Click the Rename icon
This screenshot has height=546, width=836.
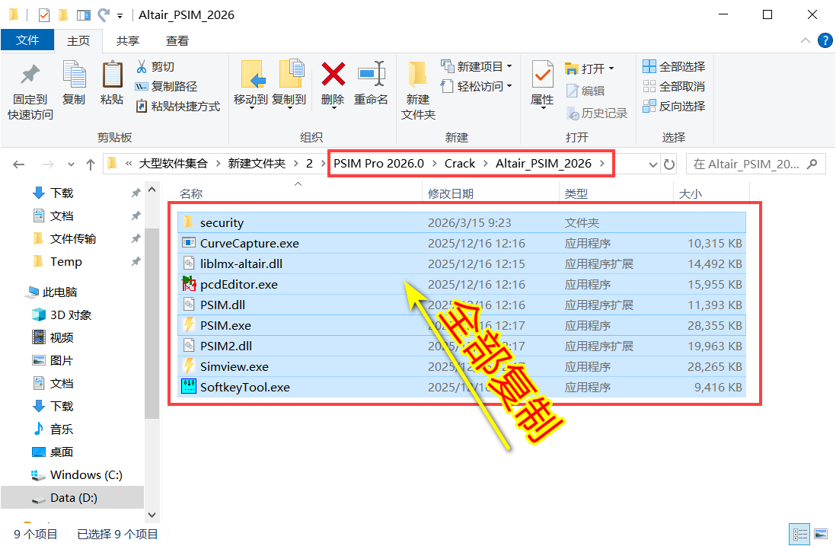pyautogui.click(x=372, y=74)
